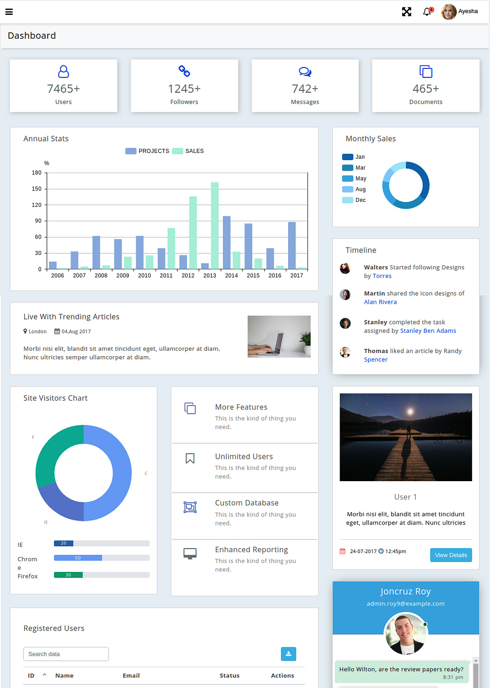This screenshot has width=490, height=688.
Task: Click the View Details button for User 1
Action: coord(450,555)
